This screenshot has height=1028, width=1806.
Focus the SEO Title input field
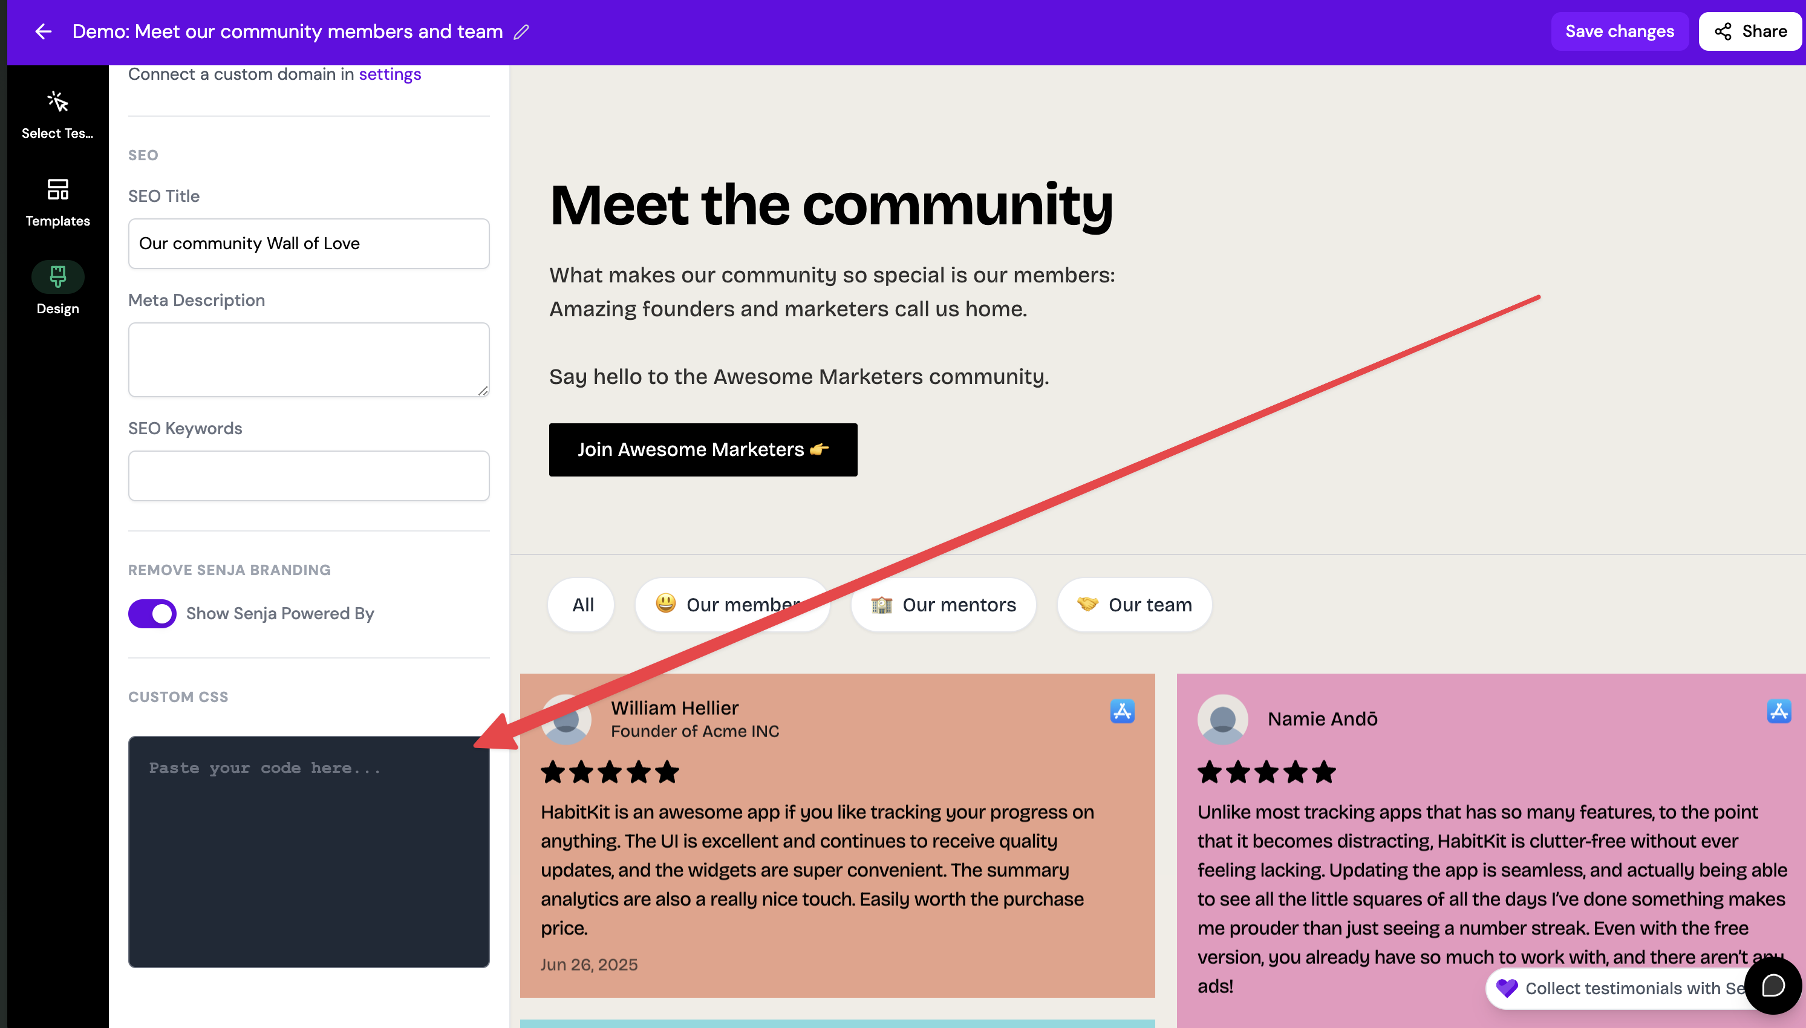pyautogui.click(x=308, y=244)
